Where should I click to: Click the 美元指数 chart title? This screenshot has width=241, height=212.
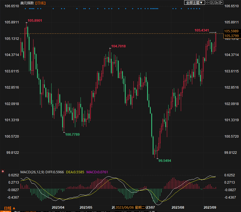click(27, 3)
